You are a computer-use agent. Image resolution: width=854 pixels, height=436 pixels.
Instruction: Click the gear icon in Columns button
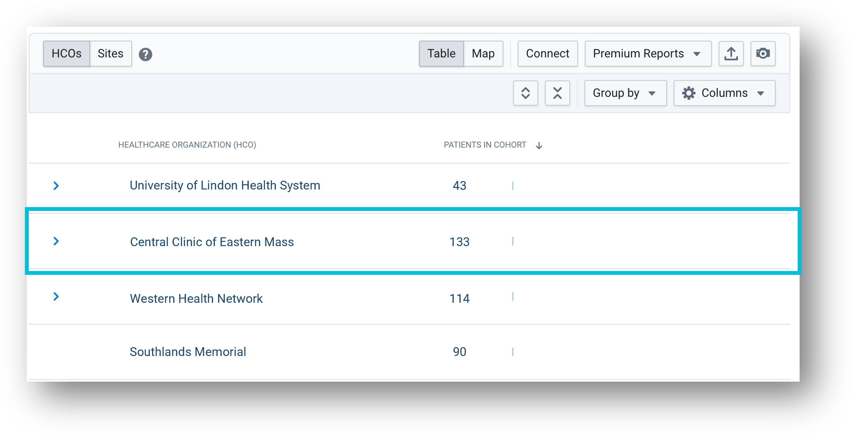click(x=689, y=93)
